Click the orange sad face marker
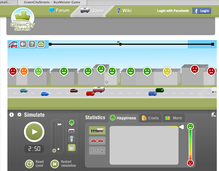Screen dimensions: 219x171 [24, 72]
